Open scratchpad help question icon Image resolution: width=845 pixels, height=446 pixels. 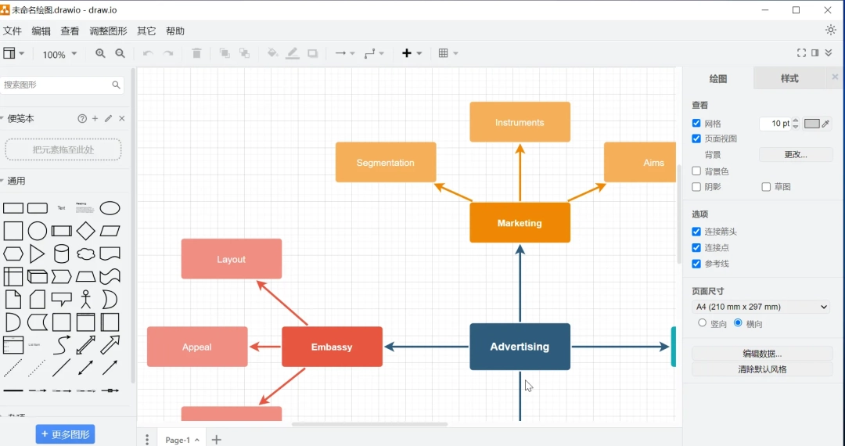point(82,118)
